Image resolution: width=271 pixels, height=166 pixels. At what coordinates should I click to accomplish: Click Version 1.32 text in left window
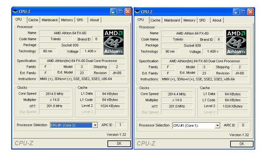tap(116, 135)
